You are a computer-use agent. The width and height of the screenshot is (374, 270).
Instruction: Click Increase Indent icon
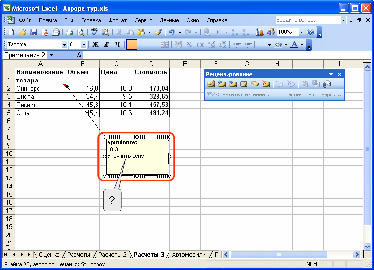(x=248, y=45)
